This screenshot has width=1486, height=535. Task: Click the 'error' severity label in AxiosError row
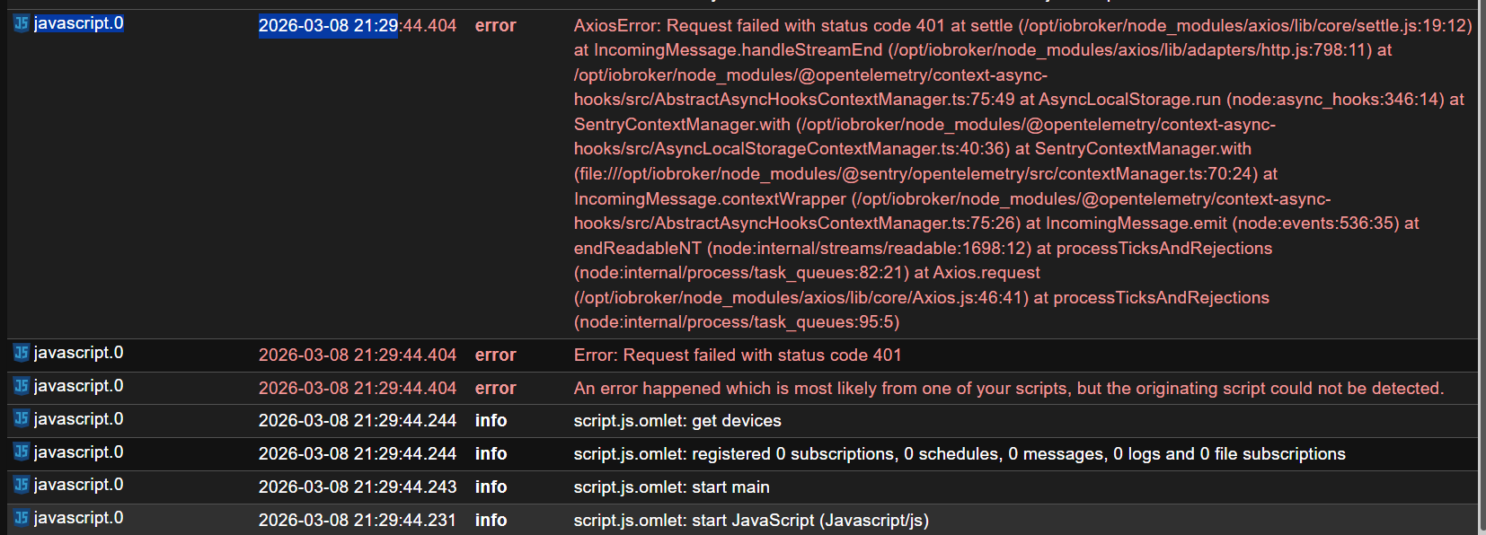[495, 26]
